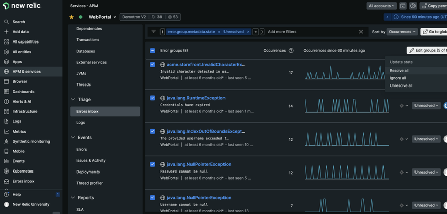The image size is (447, 214).
Task: Click the filter icon in filter bar
Action: coord(154,31)
